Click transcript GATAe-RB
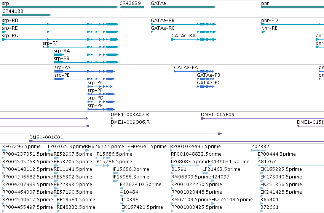This screenshot has width=324, height=213. 183,24
